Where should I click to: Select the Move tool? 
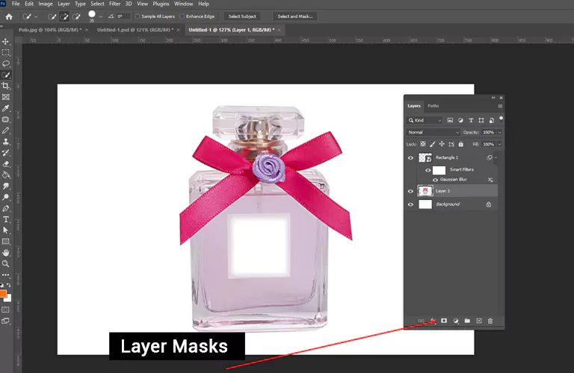pos(5,42)
